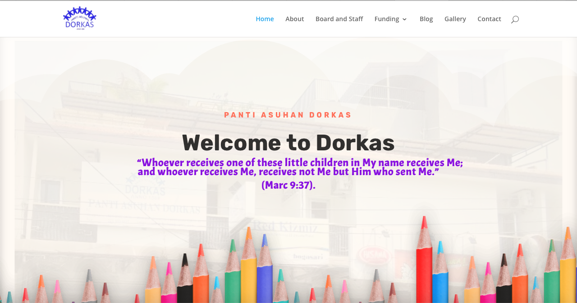Open the search icon in the navigation bar
577x303 pixels.
tap(515, 19)
